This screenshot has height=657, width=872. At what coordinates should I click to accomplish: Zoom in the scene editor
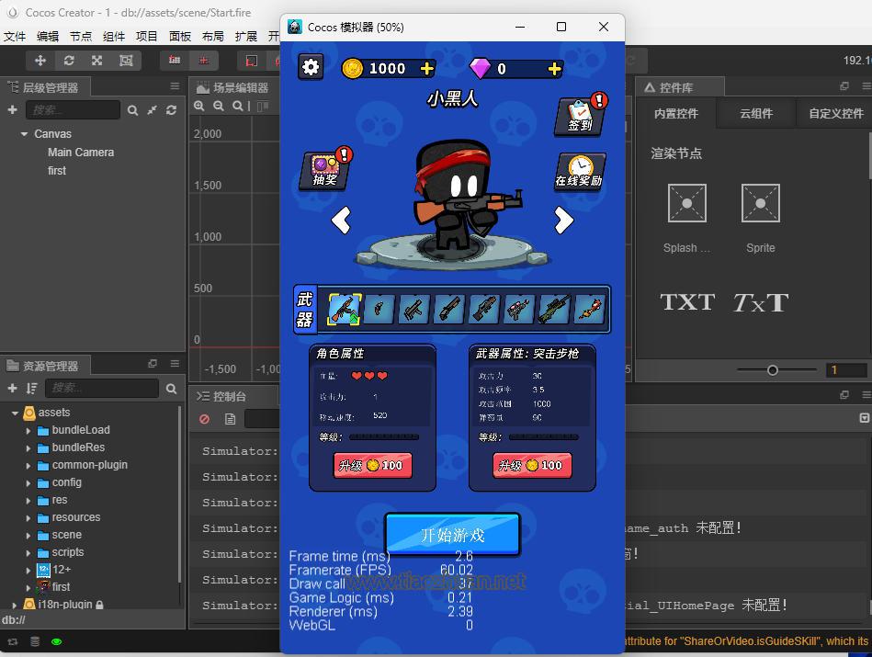click(x=199, y=106)
